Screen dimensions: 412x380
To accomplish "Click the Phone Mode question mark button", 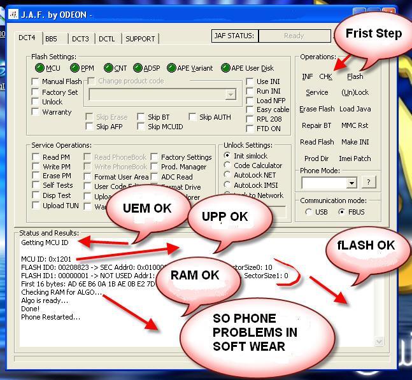I will [369, 182].
